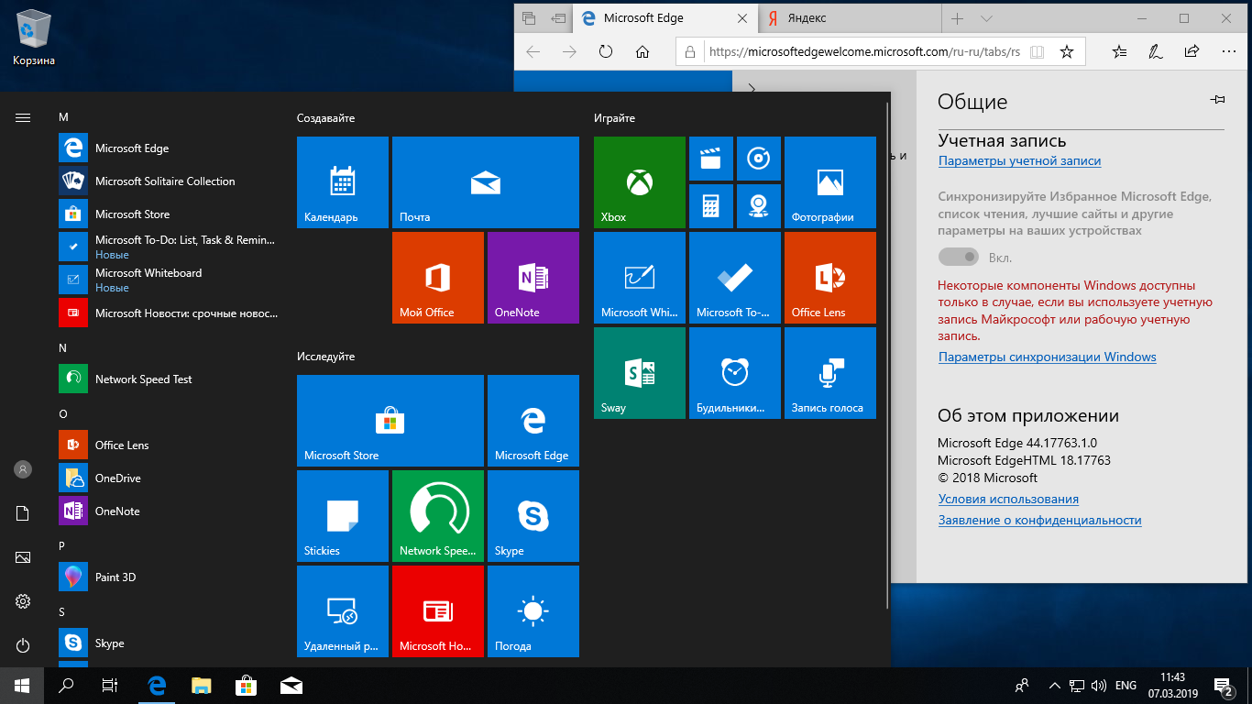This screenshot has width=1252, height=704.
Task: Toggle the Edge sync switch (Вкл.)
Action: click(959, 258)
